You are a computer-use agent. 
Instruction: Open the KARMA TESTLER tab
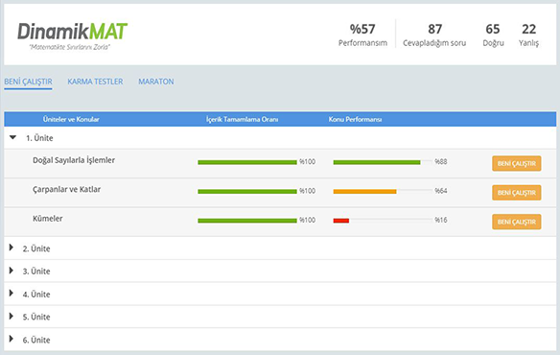[95, 82]
